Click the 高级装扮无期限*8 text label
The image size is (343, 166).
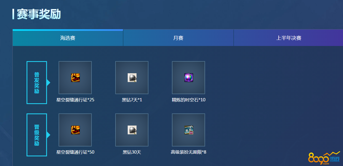coord(188,152)
